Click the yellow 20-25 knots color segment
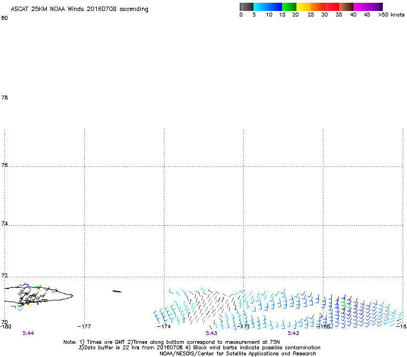The image size is (407, 357). 304,7
